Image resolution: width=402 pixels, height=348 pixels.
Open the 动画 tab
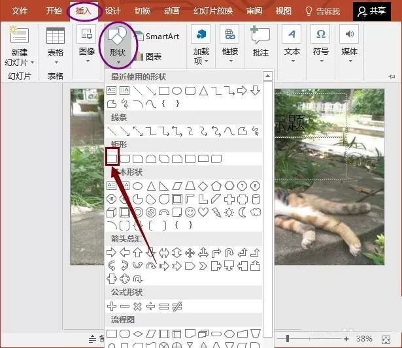(172, 11)
